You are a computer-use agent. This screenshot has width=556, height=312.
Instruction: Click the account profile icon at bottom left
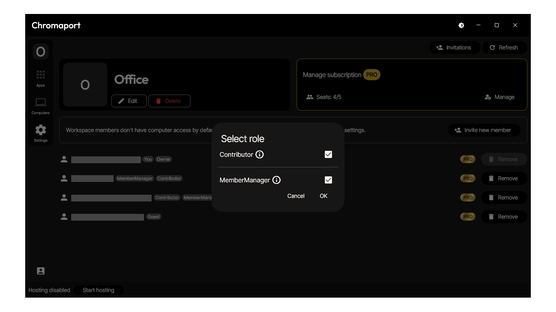[41, 271]
